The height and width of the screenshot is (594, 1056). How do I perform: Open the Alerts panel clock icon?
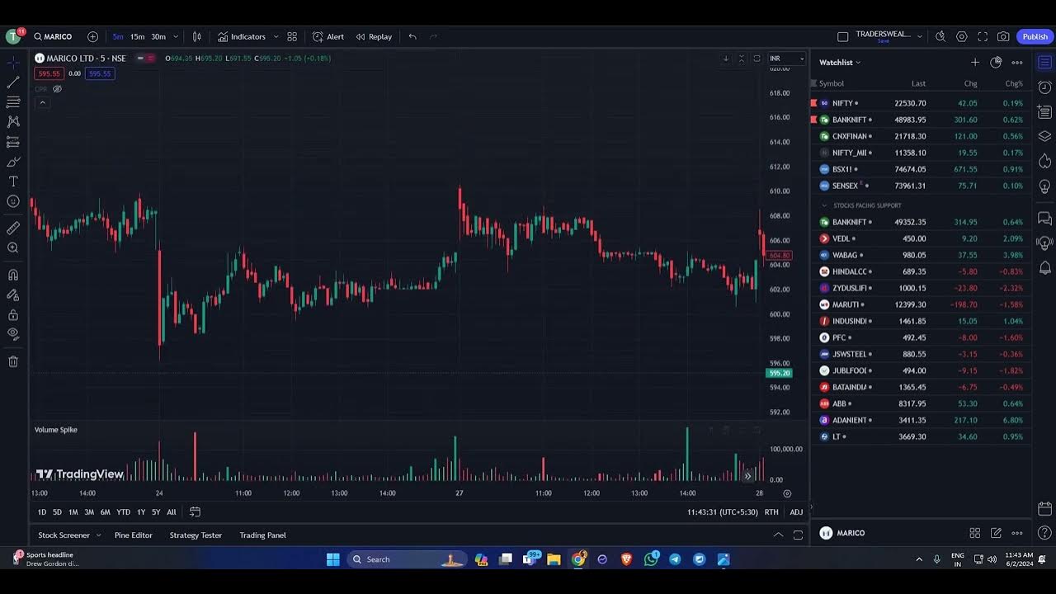[x=1044, y=87]
